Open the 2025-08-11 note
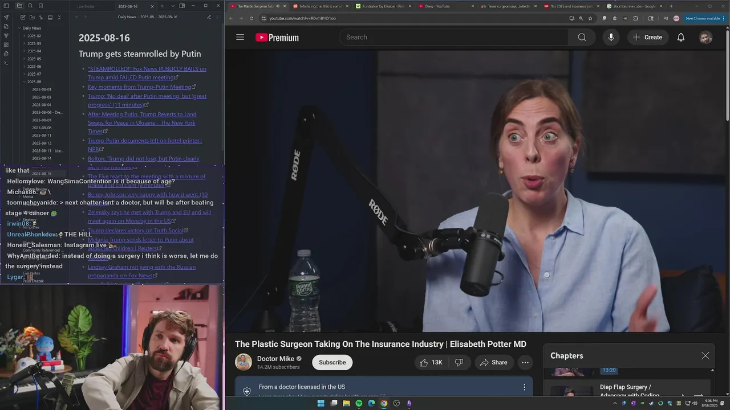730x410 pixels. click(x=42, y=136)
